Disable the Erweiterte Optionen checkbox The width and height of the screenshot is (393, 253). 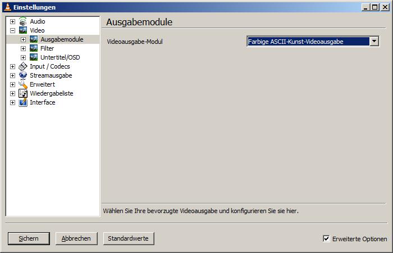(326, 238)
